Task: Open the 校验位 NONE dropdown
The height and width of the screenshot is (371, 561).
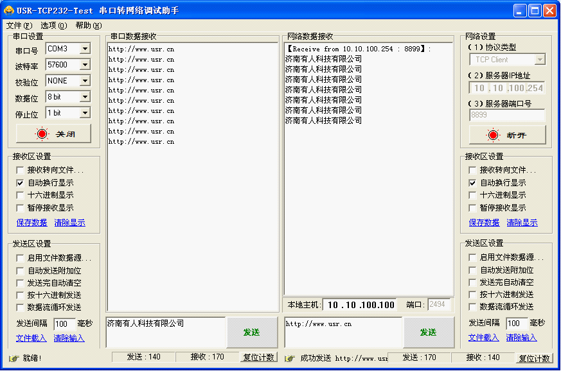Action: pyautogui.click(x=84, y=80)
